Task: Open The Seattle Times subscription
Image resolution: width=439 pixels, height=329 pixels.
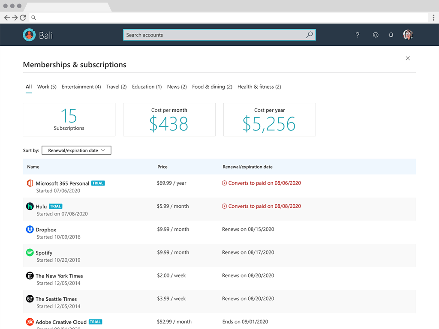Action: point(56,299)
